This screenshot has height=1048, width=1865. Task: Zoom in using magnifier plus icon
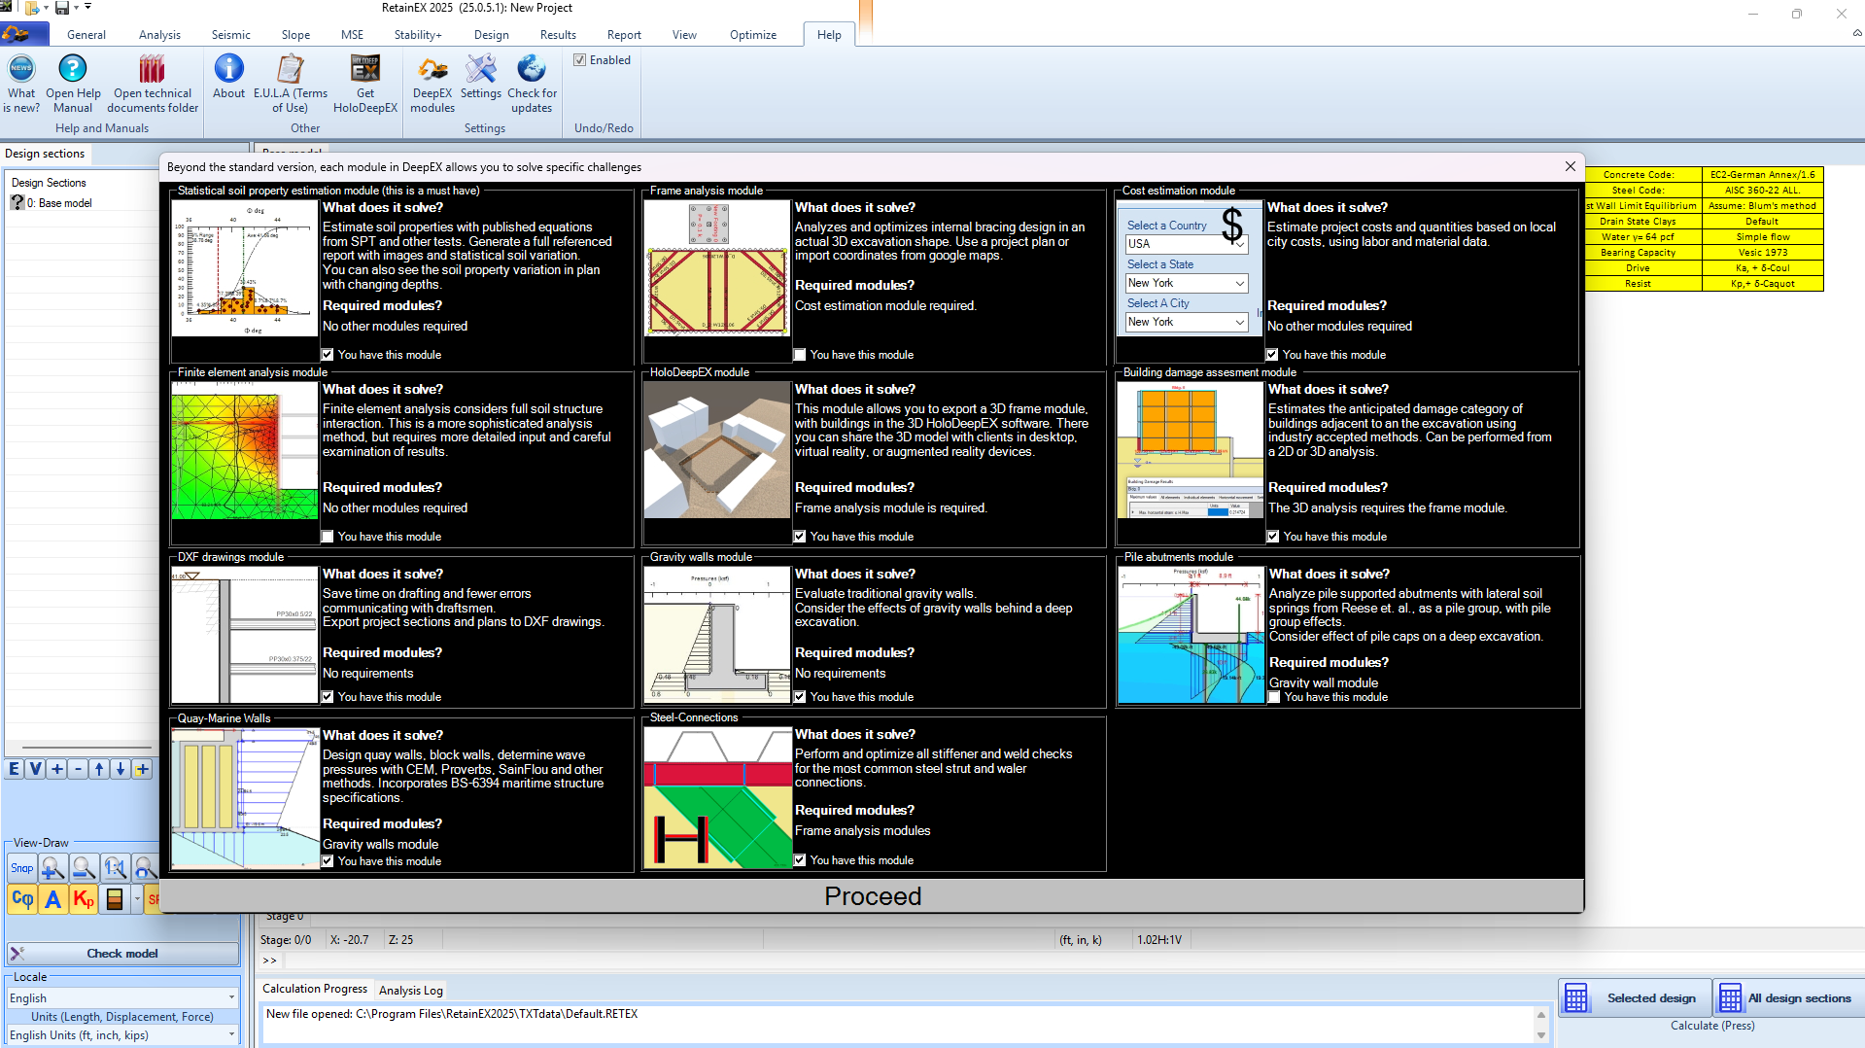[52, 868]
